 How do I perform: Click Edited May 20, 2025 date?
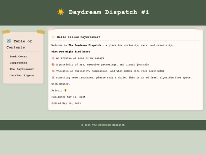(66, 103)
